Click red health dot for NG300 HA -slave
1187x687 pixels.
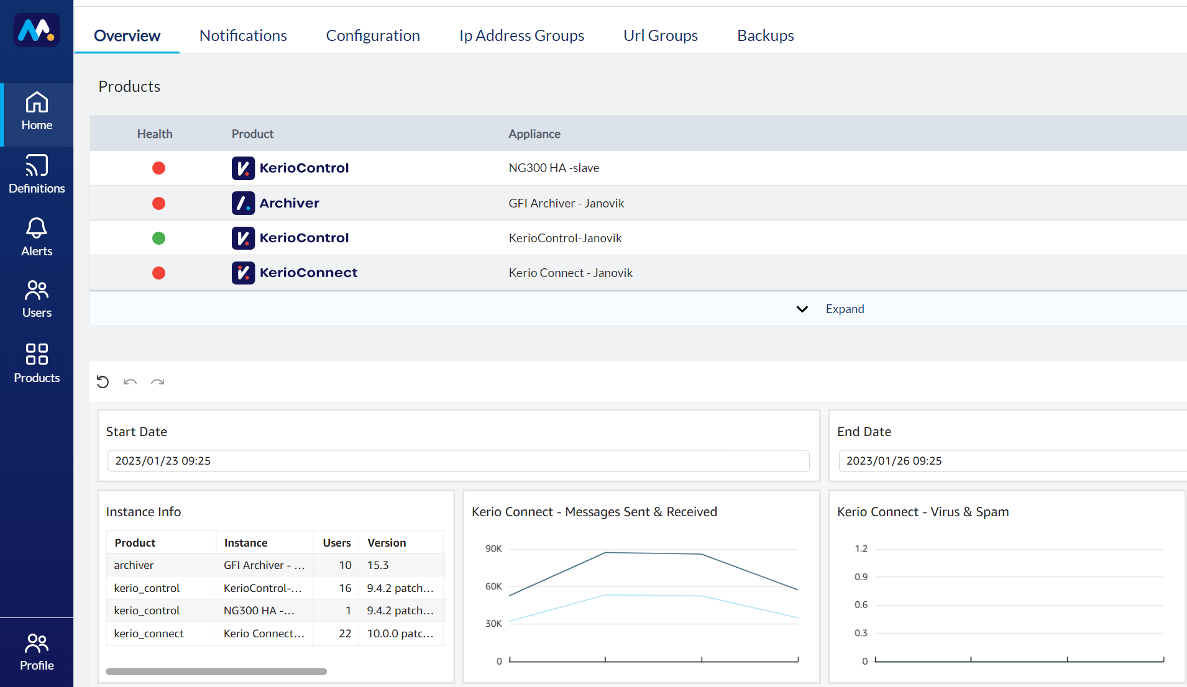[158, 168]
